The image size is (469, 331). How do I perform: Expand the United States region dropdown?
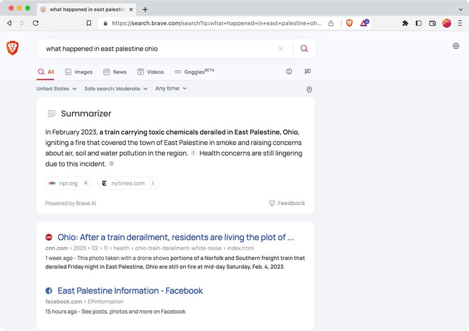click(56, 88)
